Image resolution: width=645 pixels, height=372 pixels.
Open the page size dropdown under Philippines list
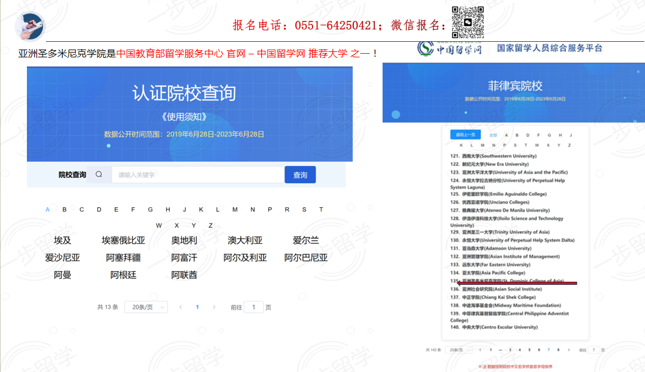[x=458, y=350]
